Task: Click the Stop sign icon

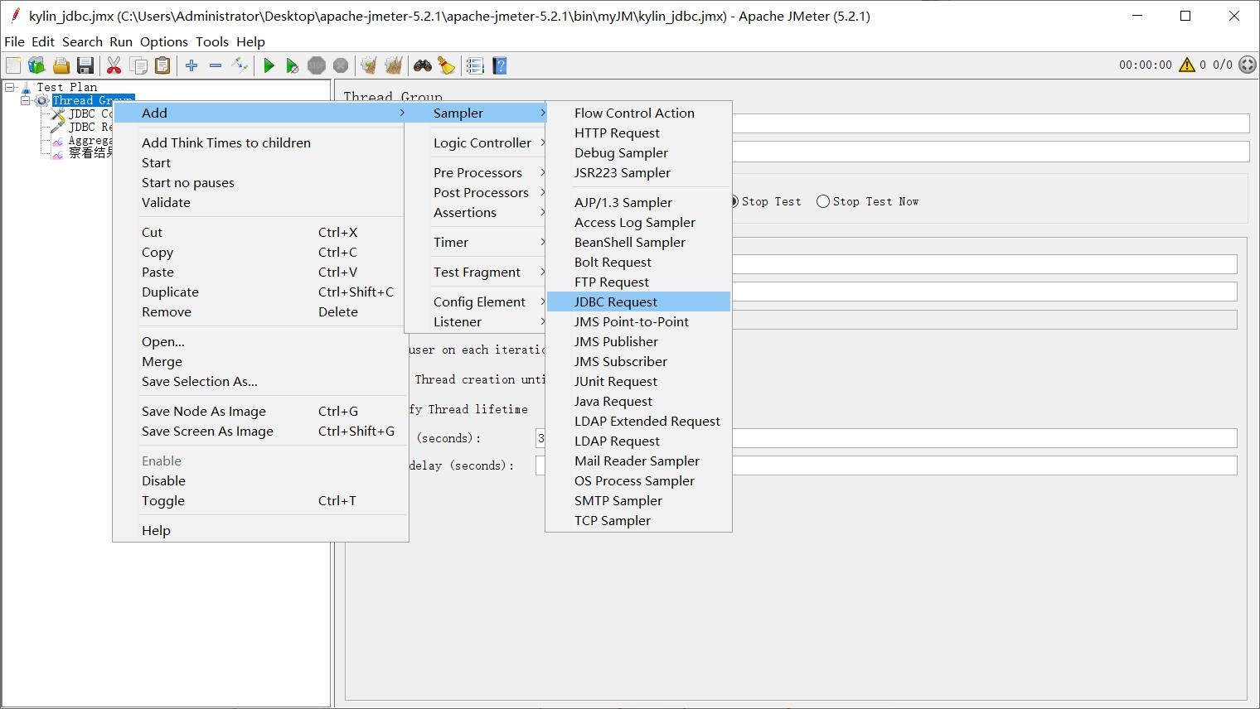Action: pyautogui.click(x=316, y=65)
